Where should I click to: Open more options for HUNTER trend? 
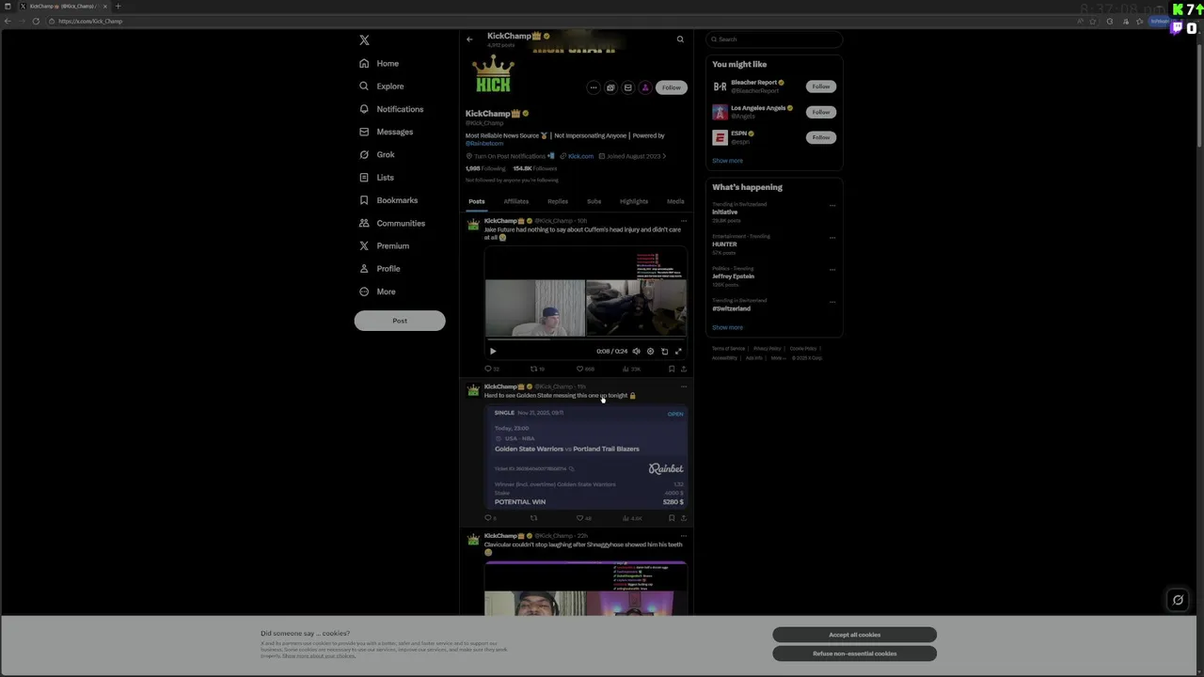(832, 238)
